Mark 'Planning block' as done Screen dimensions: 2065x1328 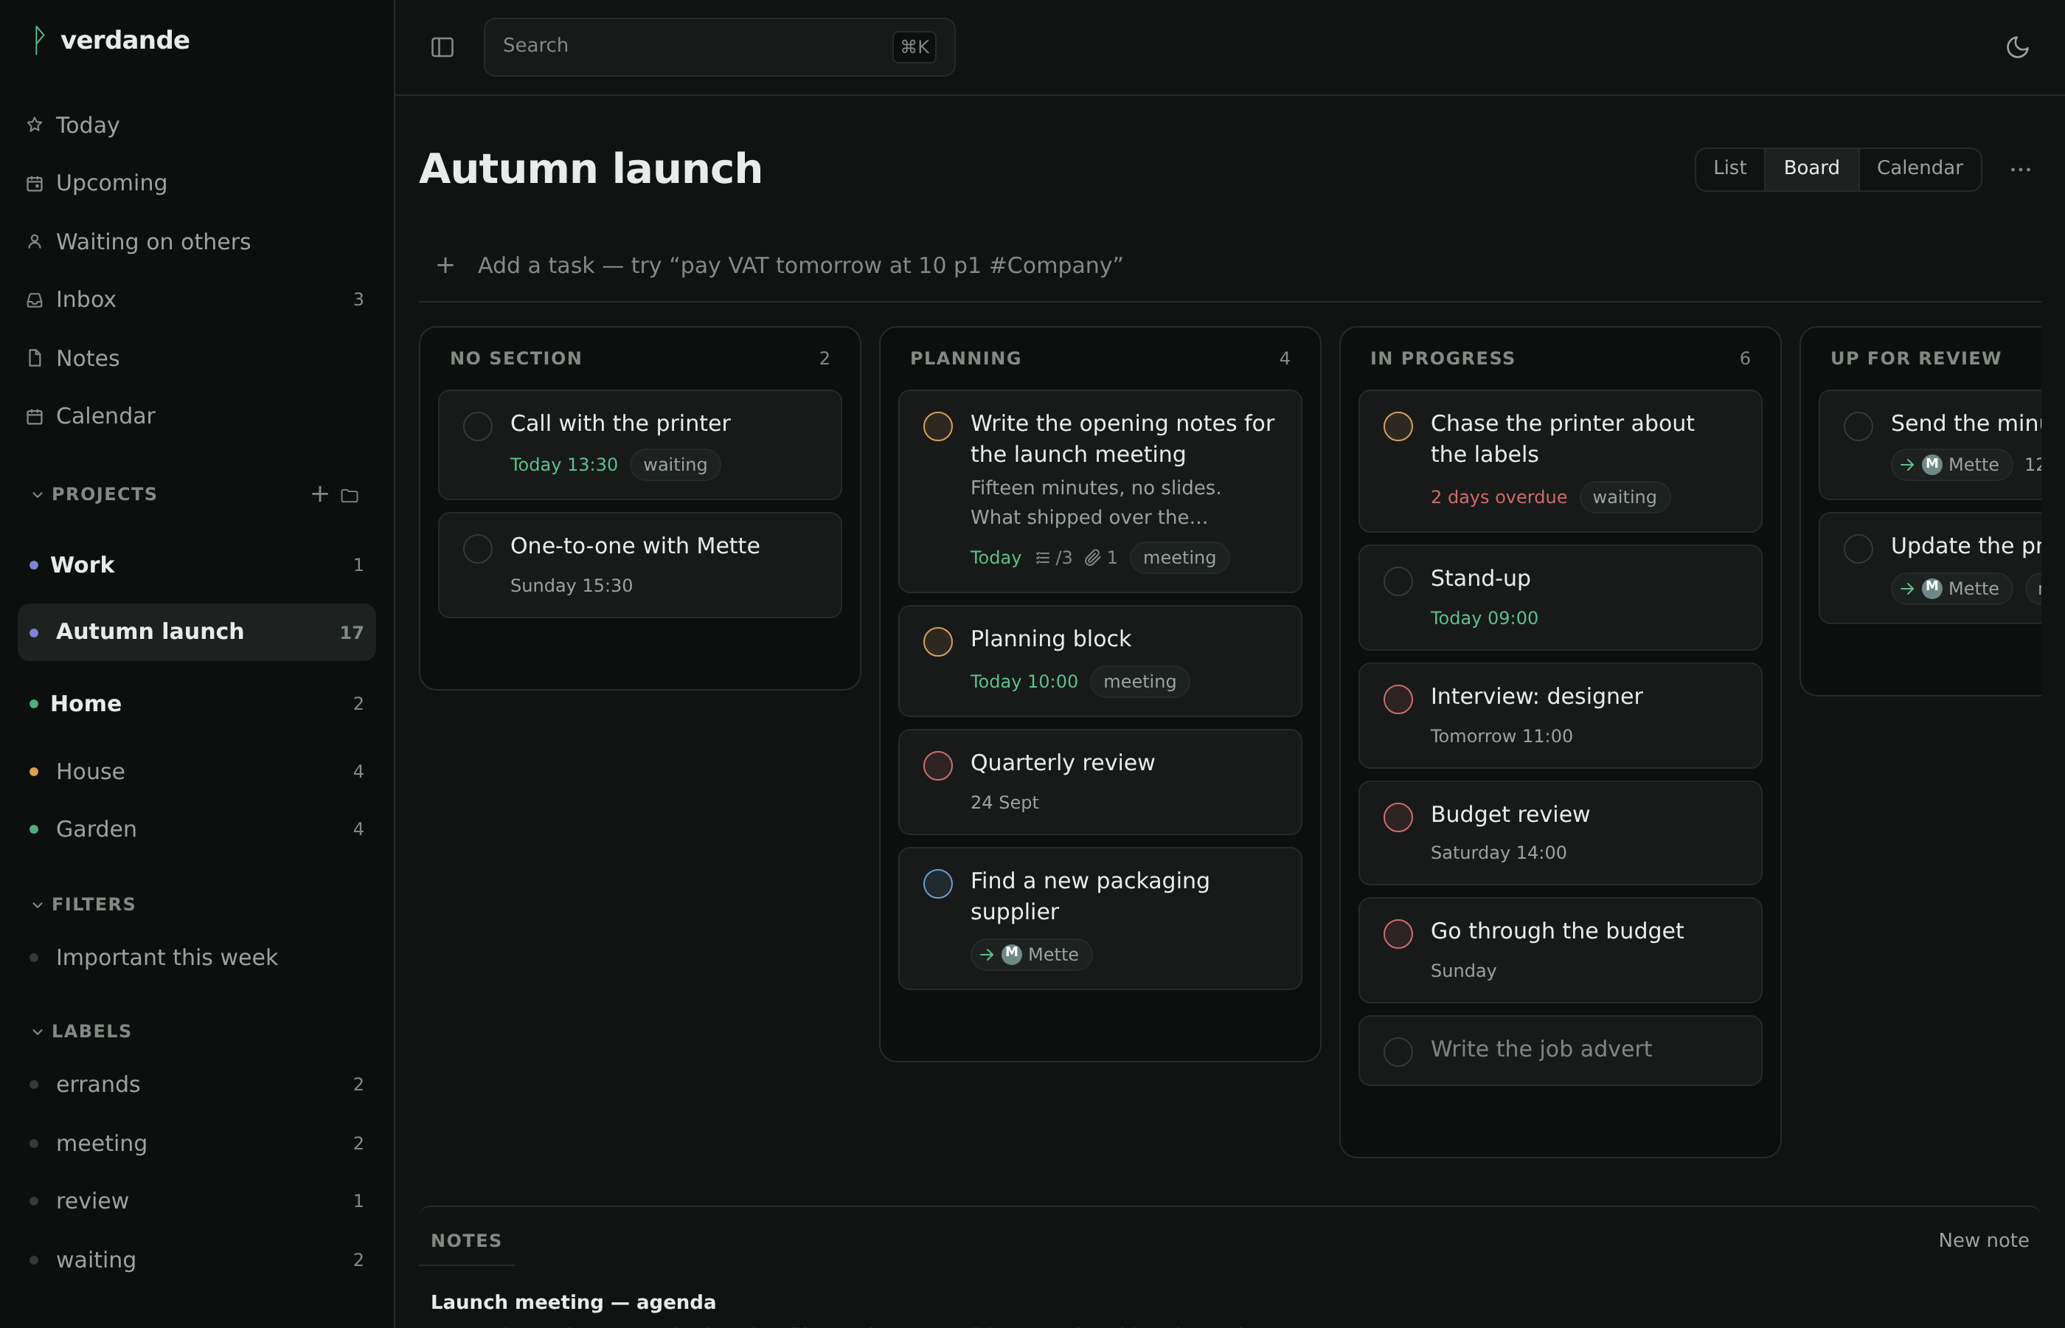point(937,642)
